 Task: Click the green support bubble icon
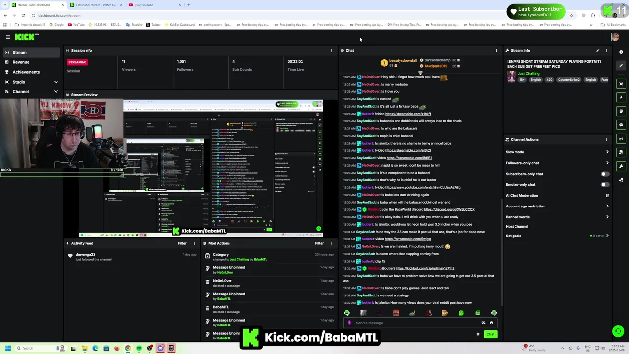click(618, 331)
